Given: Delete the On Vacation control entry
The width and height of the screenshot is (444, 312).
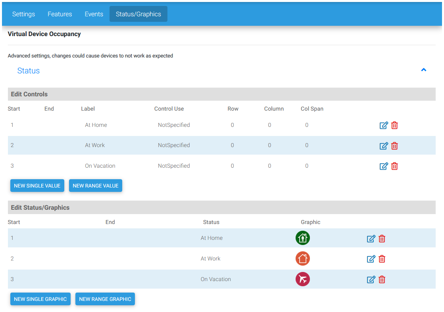Looking at the screenshot, I should (394, 166).
